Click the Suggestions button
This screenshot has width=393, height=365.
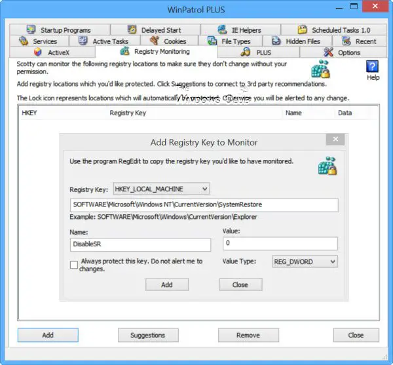[148, 335]
